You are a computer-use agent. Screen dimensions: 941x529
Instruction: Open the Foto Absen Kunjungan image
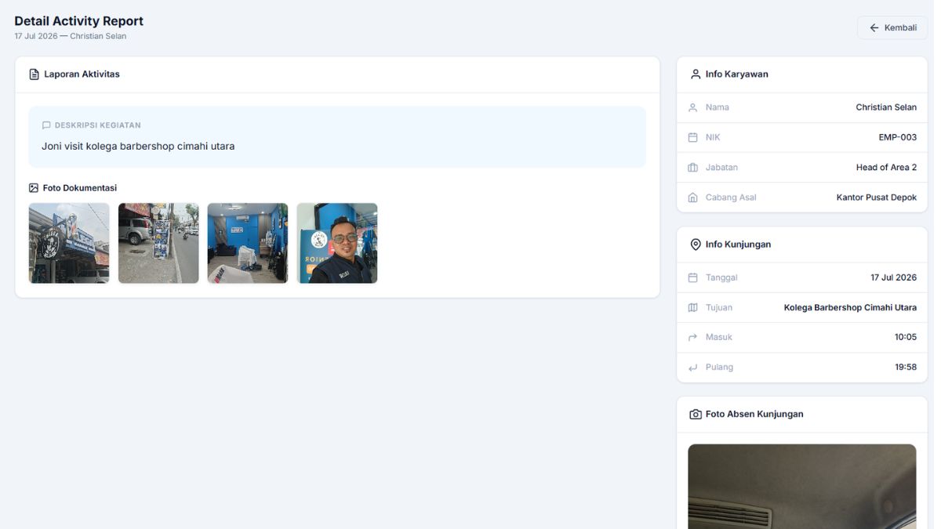802,487
